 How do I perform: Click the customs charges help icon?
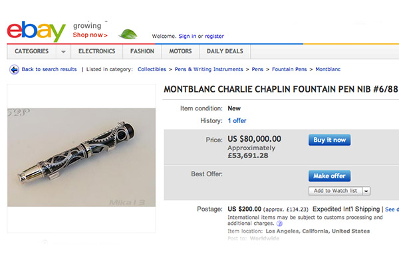point(279,224)
